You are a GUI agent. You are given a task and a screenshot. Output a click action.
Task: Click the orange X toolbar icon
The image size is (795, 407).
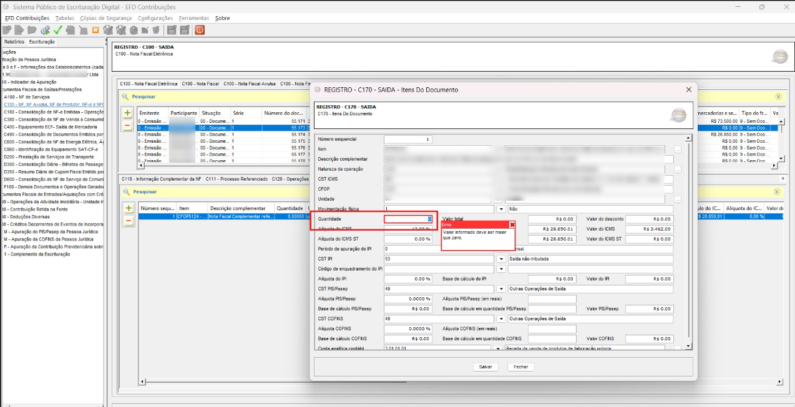point(95,30)
